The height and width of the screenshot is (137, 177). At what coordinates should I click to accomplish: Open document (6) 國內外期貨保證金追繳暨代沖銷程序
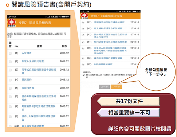[39, 98]
